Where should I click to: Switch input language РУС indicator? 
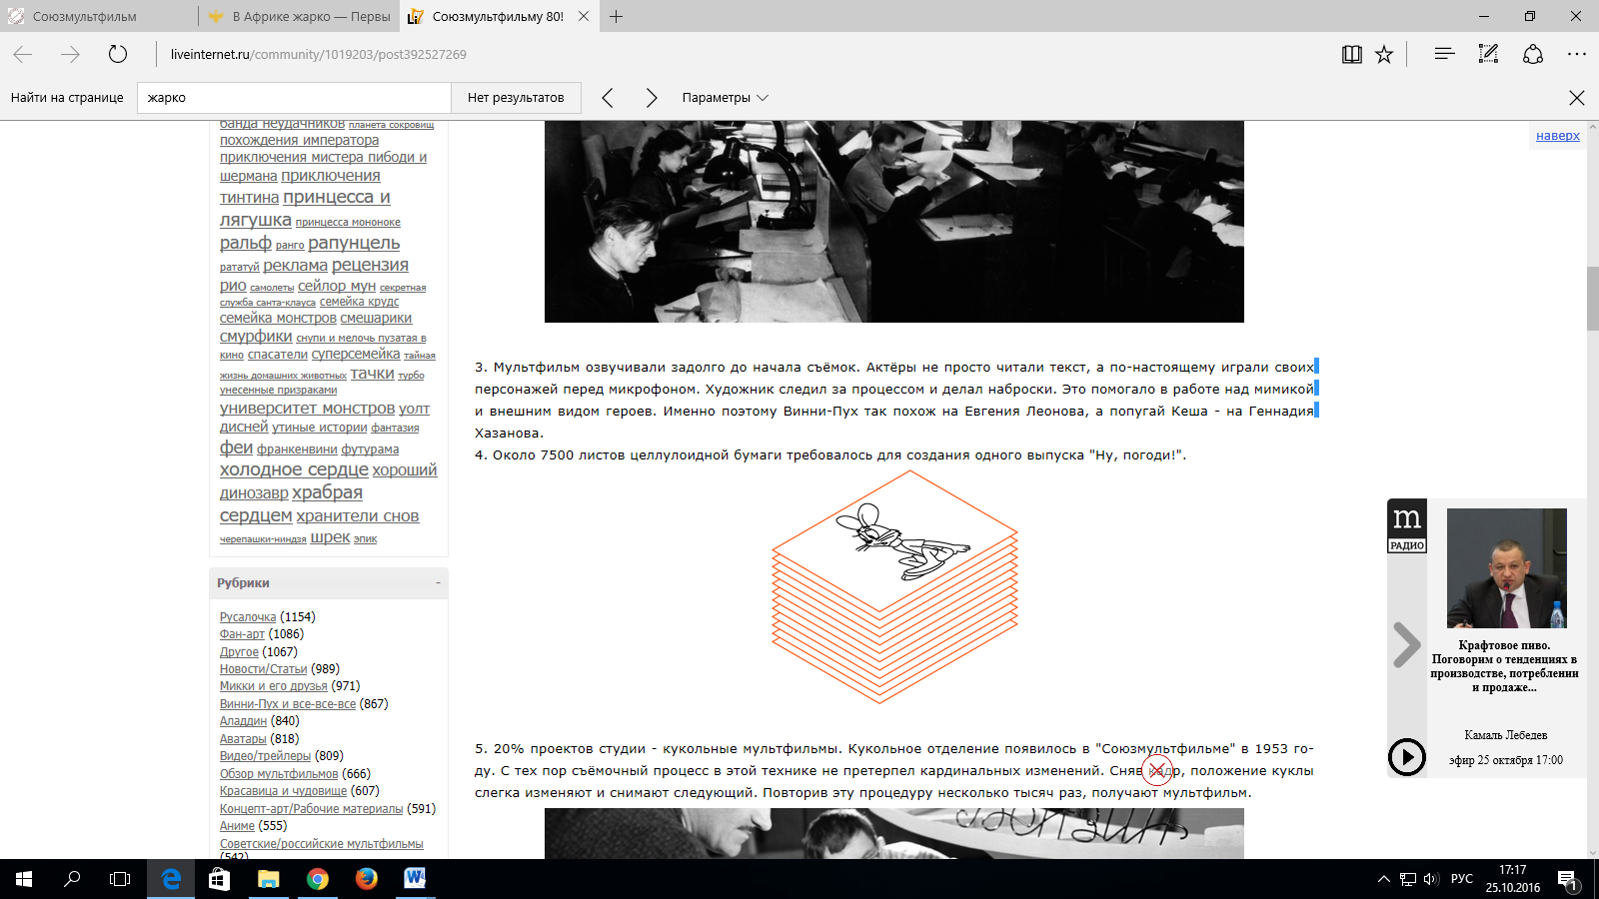pos(1462,879)
